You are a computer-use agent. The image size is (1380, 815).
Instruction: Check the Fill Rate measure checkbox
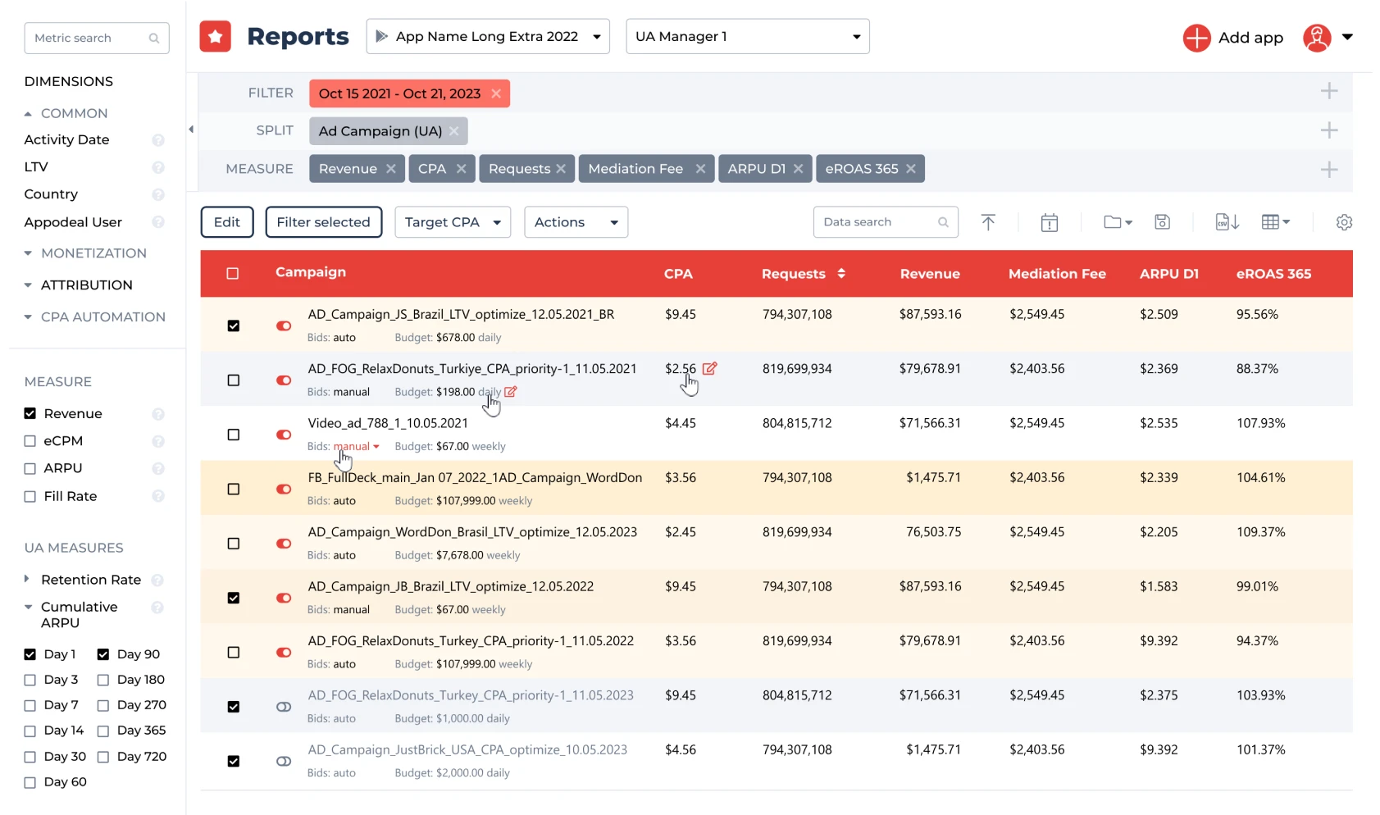click(30, 497)
